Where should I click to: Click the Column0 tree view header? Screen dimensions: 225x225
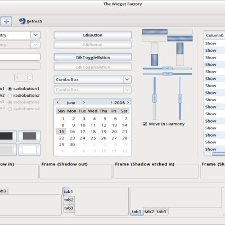tap(215, 35)
